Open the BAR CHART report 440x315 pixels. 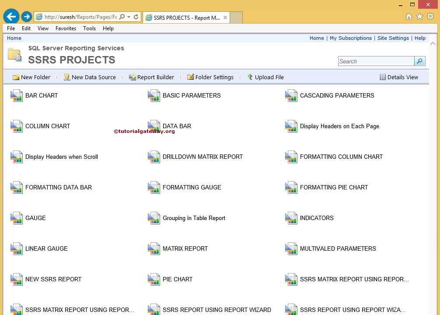(42, 95)
